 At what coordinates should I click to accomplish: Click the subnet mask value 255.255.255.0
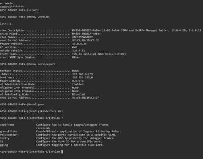(x=82, y=78)
